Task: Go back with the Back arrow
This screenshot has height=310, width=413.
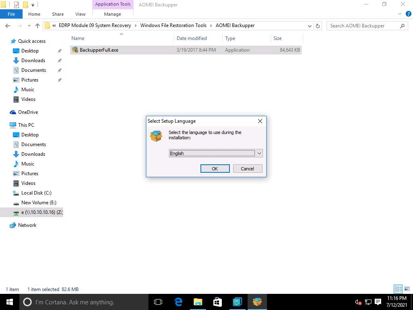Action: coord(8,25)
